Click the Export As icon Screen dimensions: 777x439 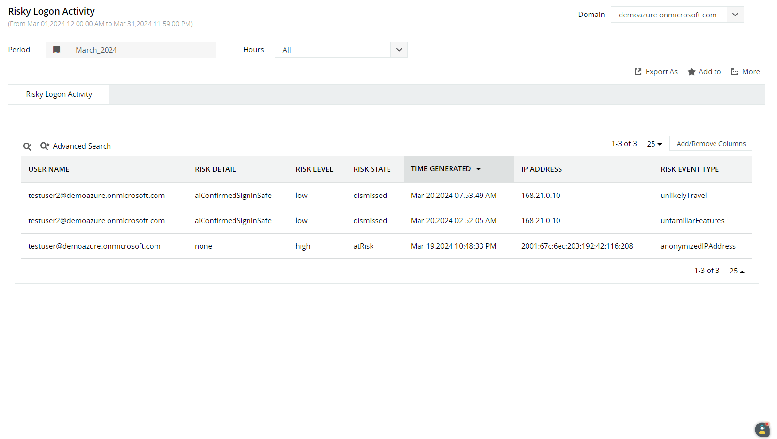[638, 72]
